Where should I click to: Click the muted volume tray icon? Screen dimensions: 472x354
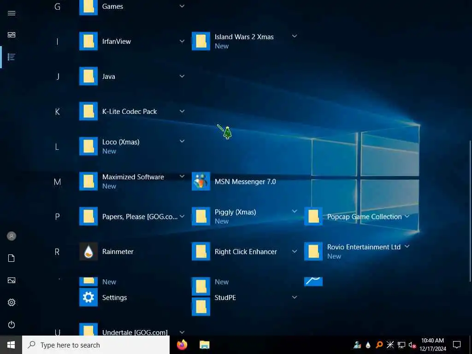pos(412,345)
